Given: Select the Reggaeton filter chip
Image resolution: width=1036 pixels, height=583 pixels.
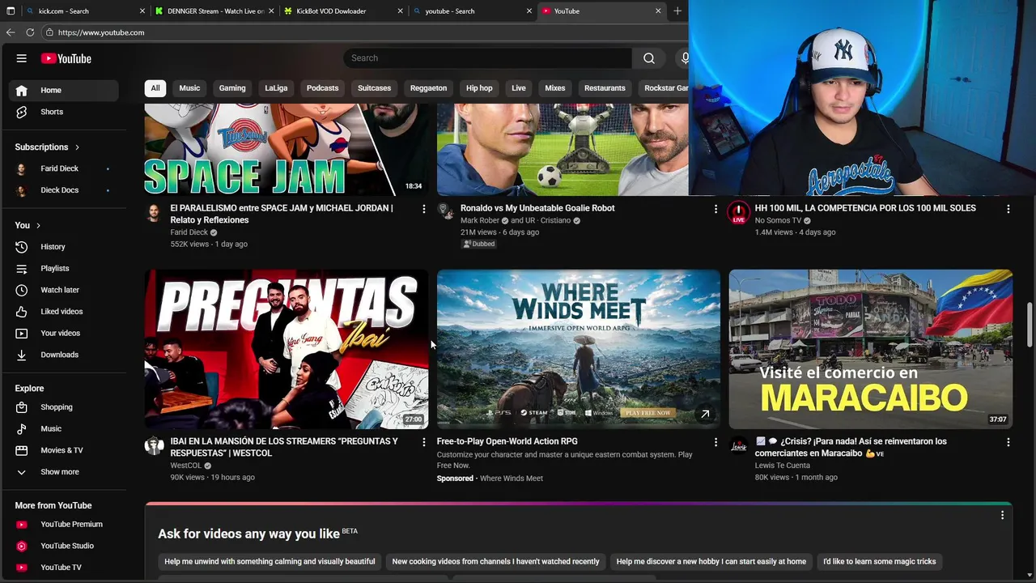Looking at the screenshot, I should [428, 88].
